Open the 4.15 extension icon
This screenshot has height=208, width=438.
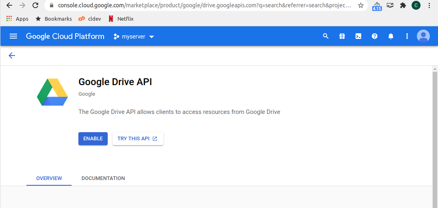click(377, 6)
